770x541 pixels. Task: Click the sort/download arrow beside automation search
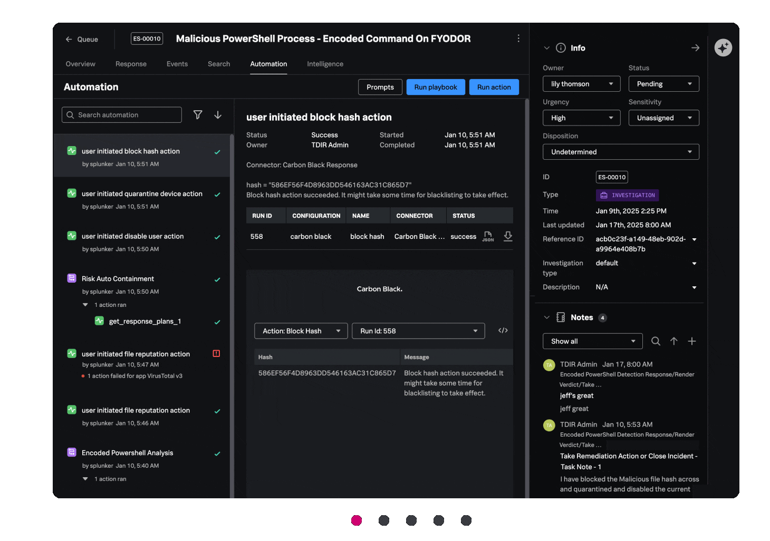point(218,114)
